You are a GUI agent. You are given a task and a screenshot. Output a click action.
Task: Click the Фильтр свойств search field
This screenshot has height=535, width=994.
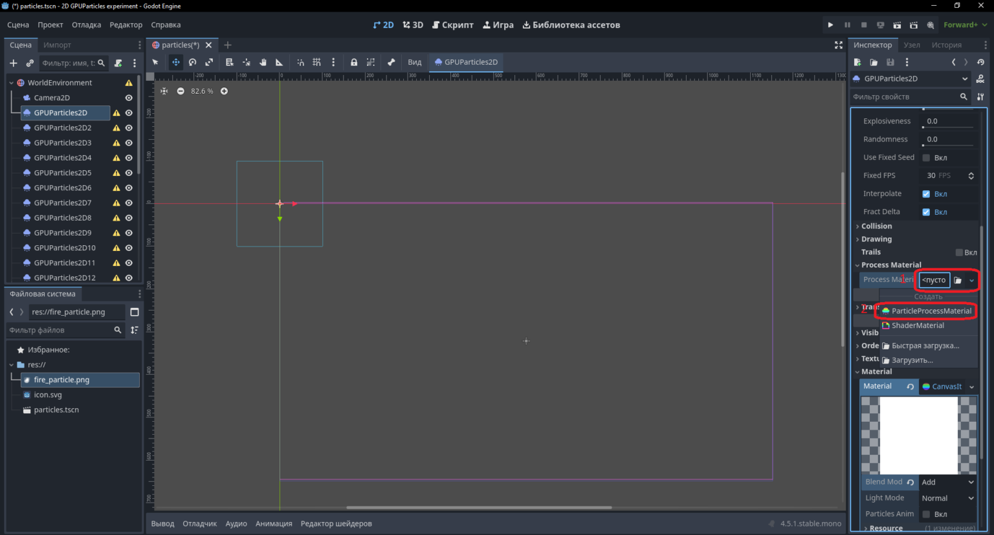[x=910, y=96]
